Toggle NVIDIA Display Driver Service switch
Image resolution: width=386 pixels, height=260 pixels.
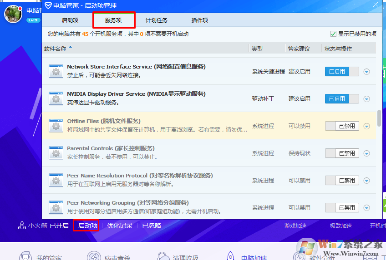pyautogui.click(x=342, y=99)
